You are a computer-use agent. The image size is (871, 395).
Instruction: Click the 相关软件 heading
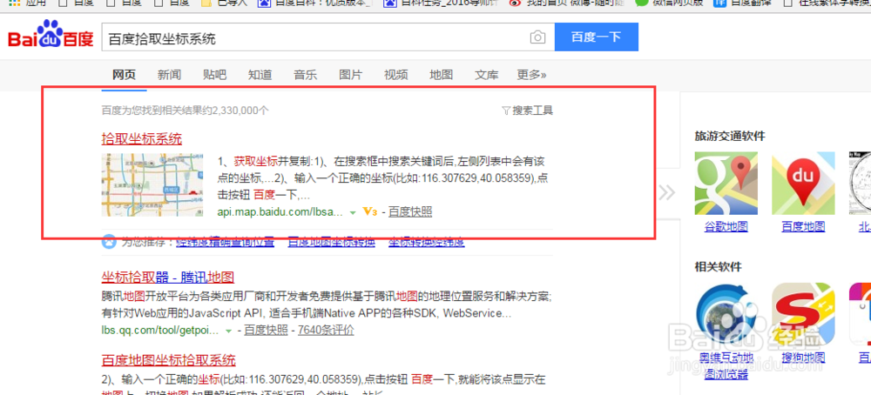tap(719, 267)
